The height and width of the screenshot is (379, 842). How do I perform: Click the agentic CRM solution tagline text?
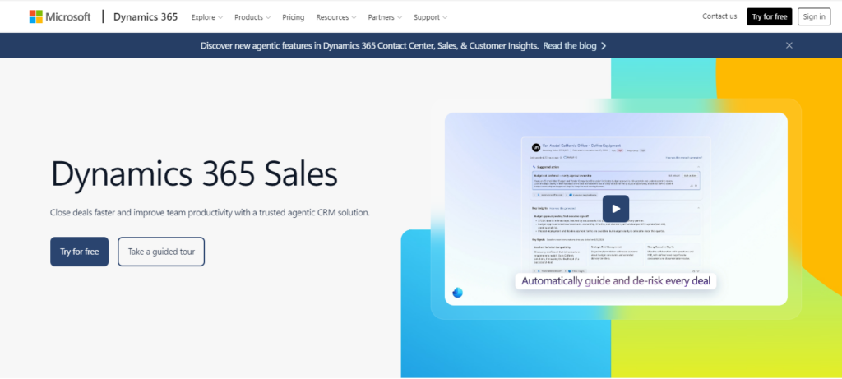210,212
